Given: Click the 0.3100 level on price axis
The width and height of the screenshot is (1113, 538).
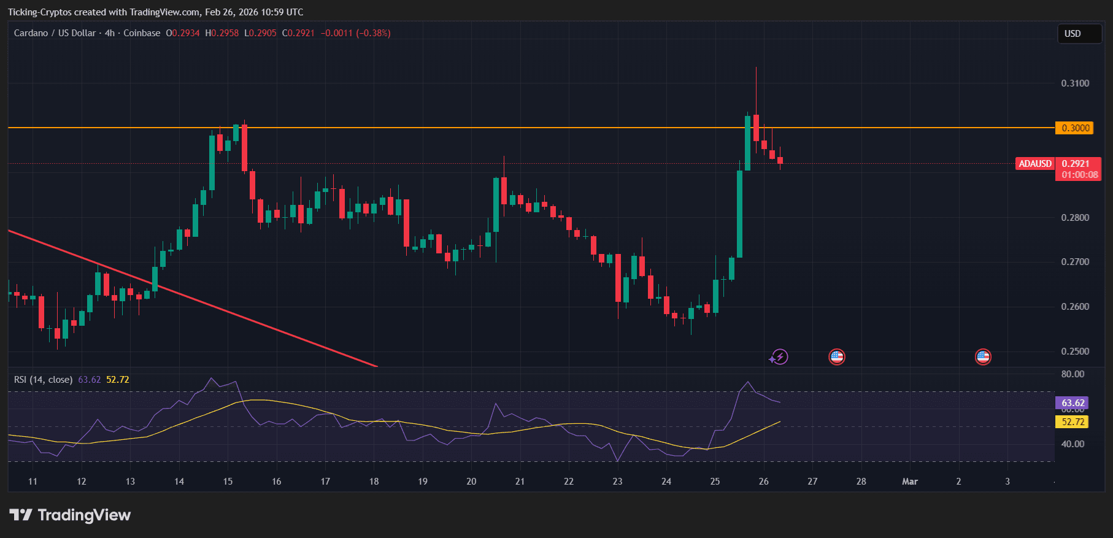Looking at the screenshot, I should (x=1075, y=83).
